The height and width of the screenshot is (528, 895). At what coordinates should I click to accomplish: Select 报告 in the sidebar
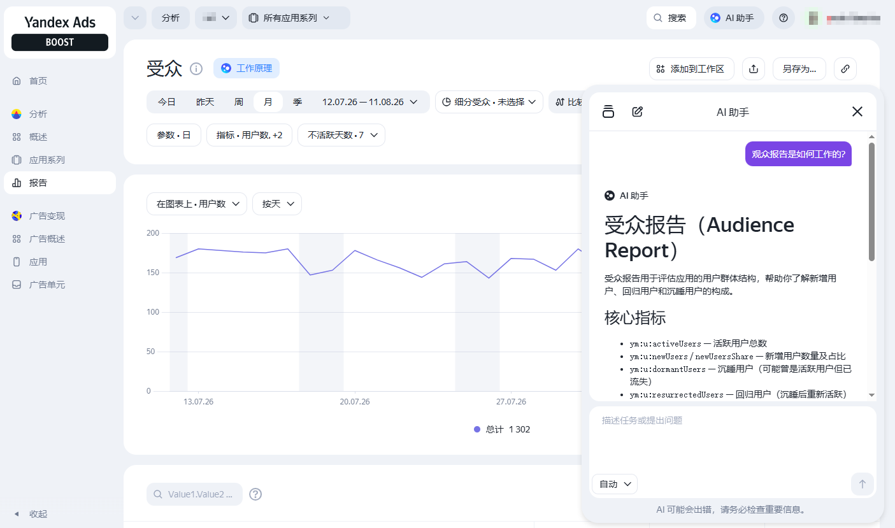pyautogui.click(x=60, y=183)
